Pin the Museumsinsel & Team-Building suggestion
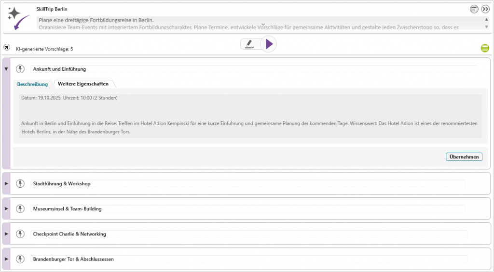This screenshot has height=272, width=494. 20,208
